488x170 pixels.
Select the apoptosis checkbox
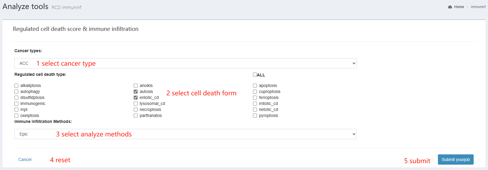coord(255,86)
